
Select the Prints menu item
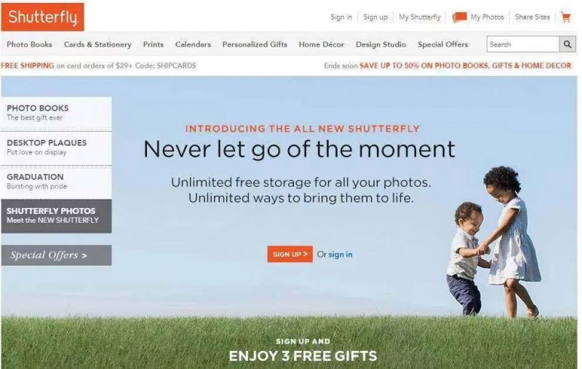pyautogui.click(x=154, y=44)
